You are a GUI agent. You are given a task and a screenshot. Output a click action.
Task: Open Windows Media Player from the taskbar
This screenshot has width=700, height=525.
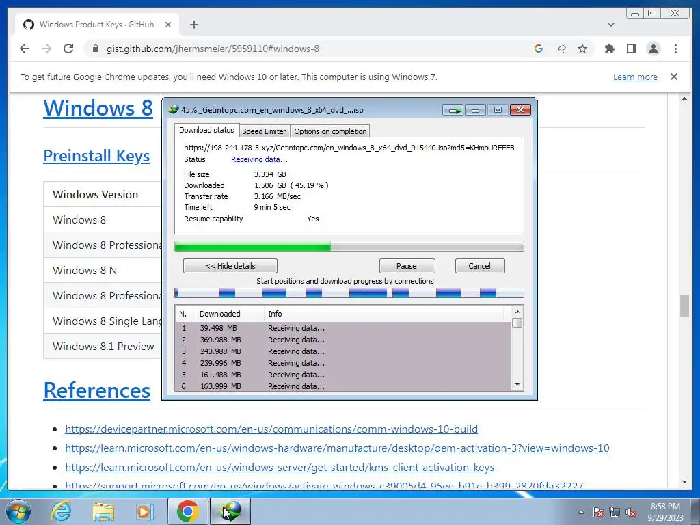(145, 511)
